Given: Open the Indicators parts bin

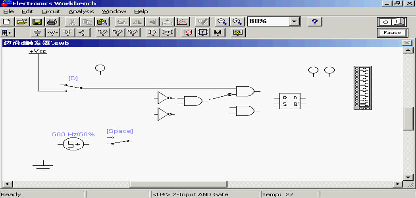Looking at the screenshot, I should (x=188, y=32).
